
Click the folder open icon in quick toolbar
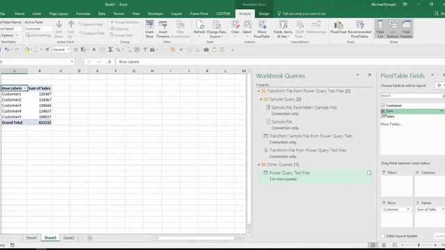(x=173, y=49)
